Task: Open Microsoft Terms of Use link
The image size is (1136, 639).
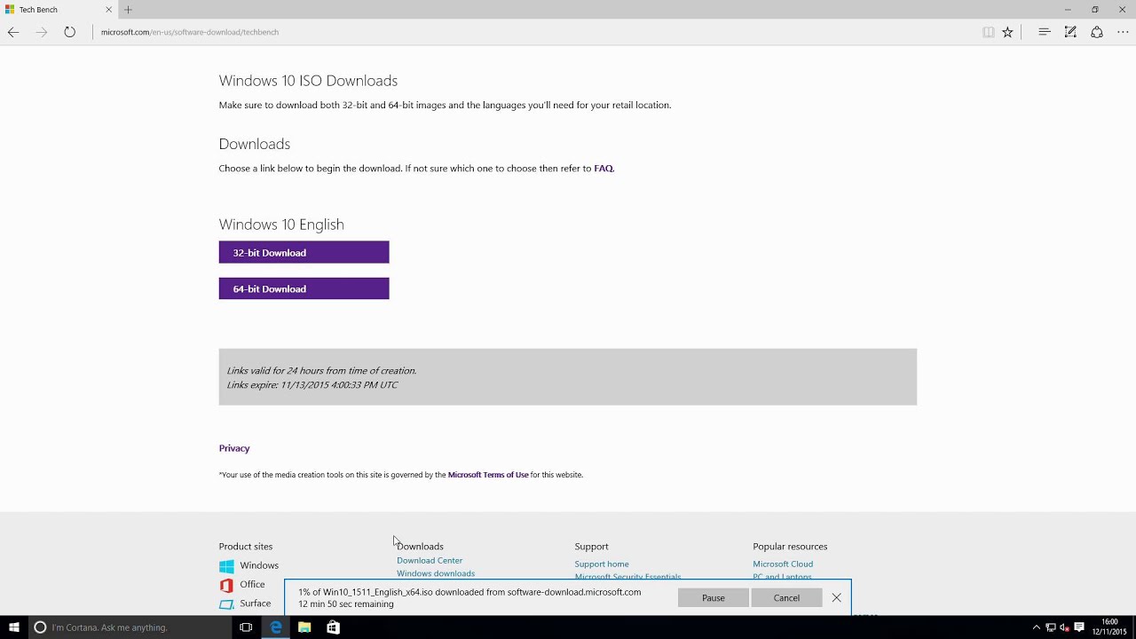Action: [x=488, y=475]
